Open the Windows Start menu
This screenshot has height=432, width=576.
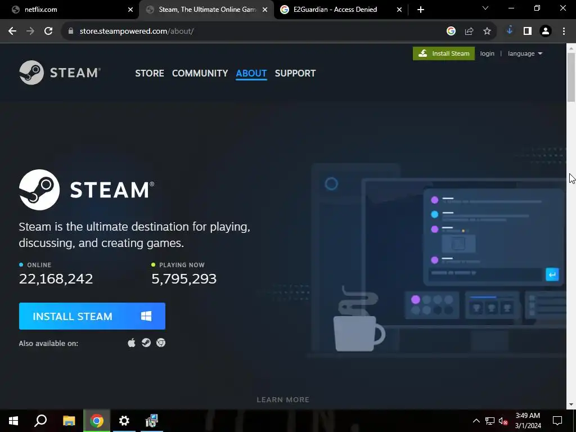(13, 421)
